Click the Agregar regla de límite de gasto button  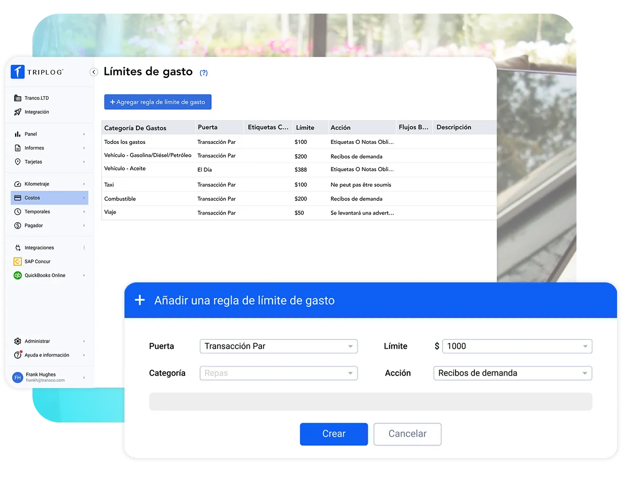click(157, 102)
